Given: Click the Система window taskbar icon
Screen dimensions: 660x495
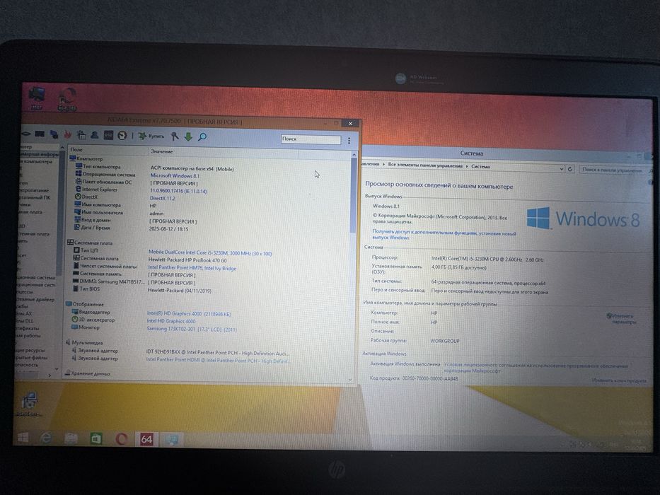Looking at the screenshot, I should (x=172, y=440).
